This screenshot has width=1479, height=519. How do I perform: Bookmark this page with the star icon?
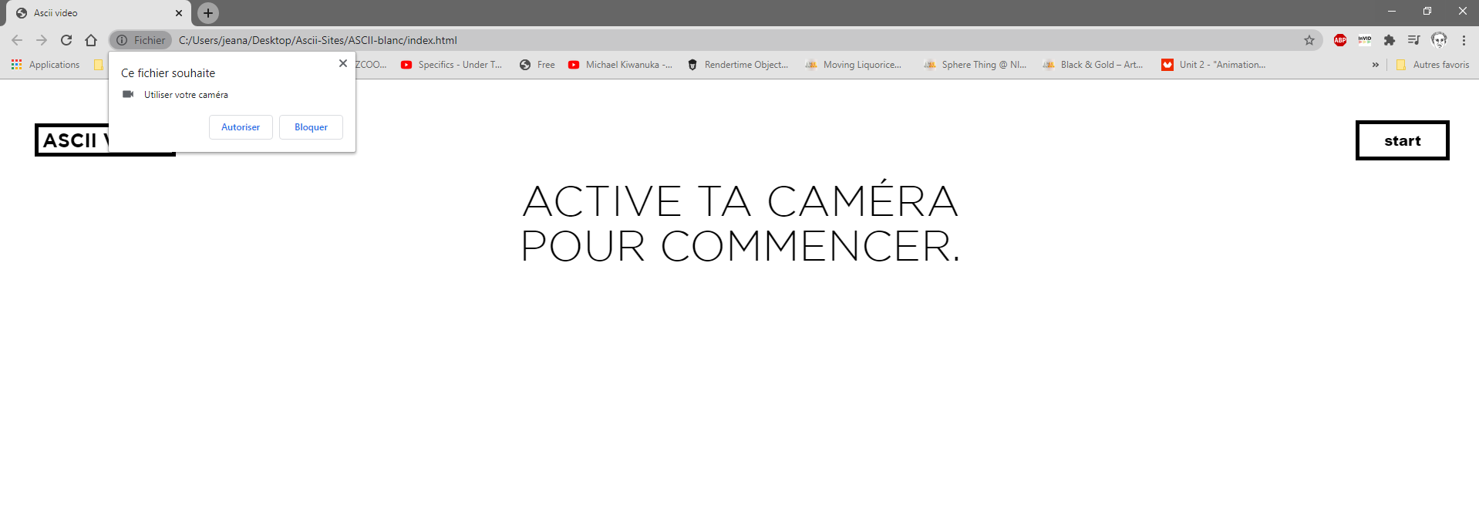[1309, 40]
